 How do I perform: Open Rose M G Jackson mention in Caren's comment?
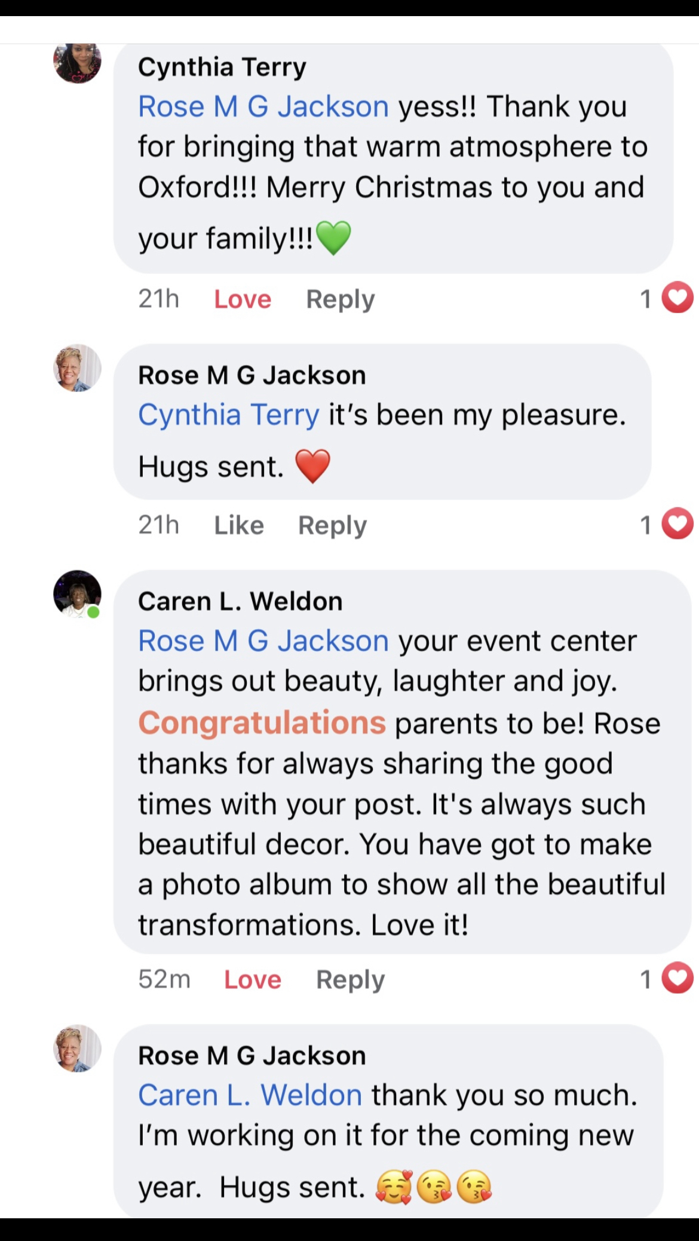263,641
